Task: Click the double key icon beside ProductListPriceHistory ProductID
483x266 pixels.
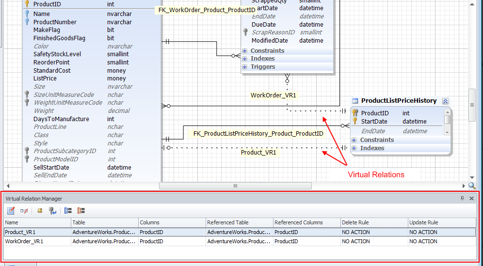Action: pos(355,113)
